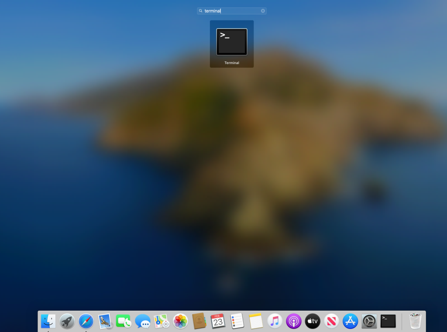This screenshot has height=332, width=447.
Task: Clear the Launchpad search text
Action: (263, 11)
